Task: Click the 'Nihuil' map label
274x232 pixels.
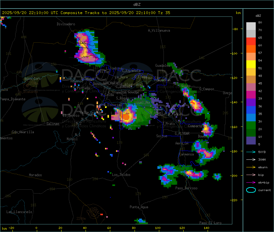Action: tap(72, 139)
